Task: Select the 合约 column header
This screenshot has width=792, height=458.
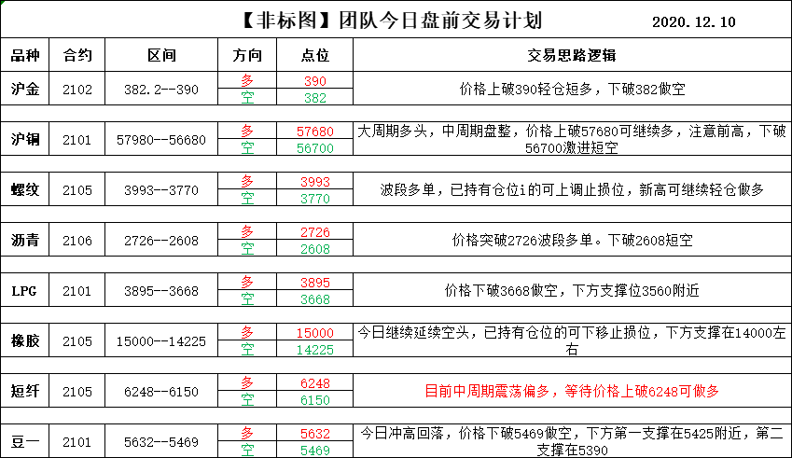Action: coord(77,55)
